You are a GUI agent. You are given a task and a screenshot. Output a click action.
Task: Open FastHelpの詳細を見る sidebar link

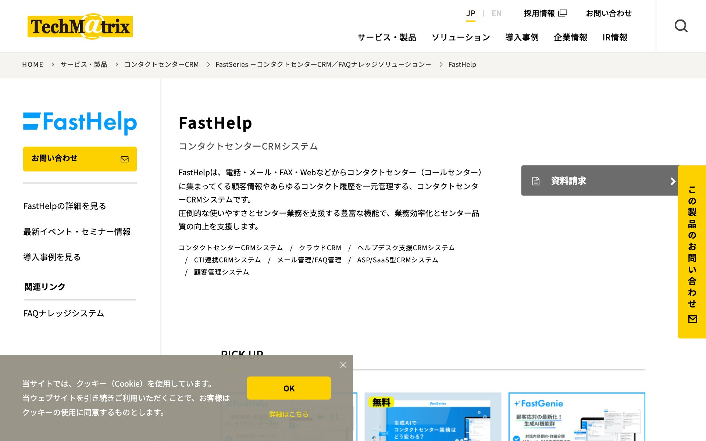tap(65, 206)
